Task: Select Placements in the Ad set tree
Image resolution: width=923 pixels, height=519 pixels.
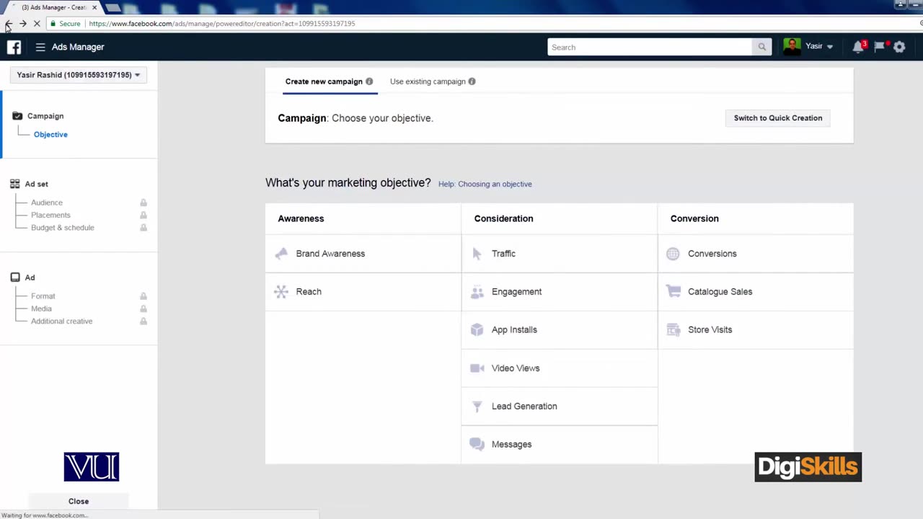Action: point(50,215)
